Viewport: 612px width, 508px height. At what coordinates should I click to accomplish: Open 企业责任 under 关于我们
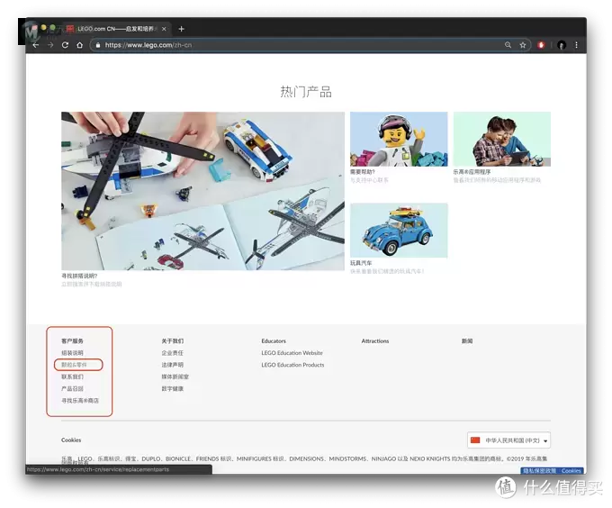click(x=173, y=353)
